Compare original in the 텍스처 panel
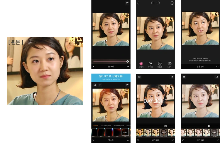 tap(127, 85)
